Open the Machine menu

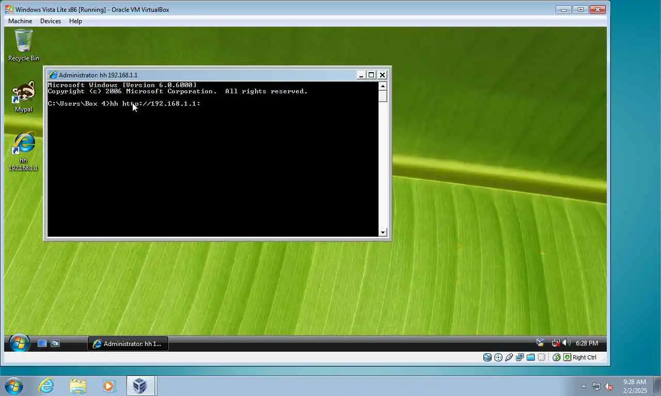pos(20,21)
